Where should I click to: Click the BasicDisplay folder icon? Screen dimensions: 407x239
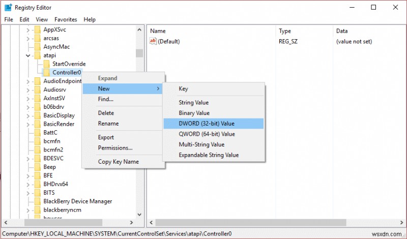pyautogui.click(x=38, y=115)
